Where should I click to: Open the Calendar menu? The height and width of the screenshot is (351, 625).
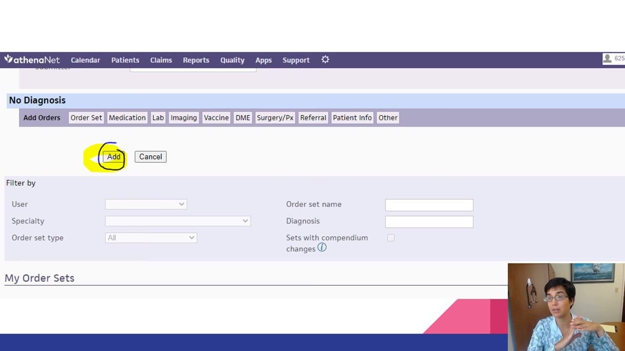[85, 60]
